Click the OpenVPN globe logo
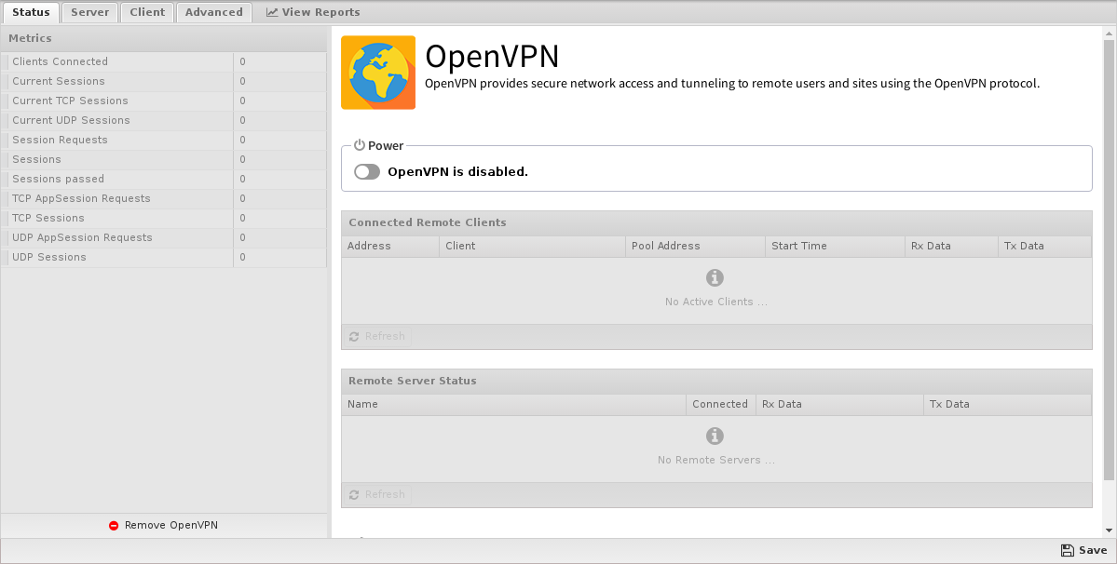1117x564 pixels. [378, 73]
